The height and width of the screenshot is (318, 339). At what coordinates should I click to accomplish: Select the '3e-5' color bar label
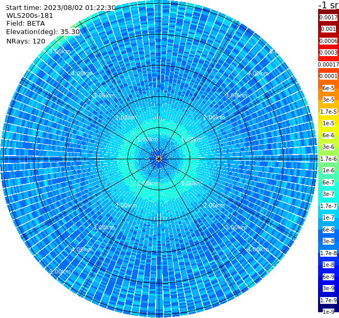point(329,100)
